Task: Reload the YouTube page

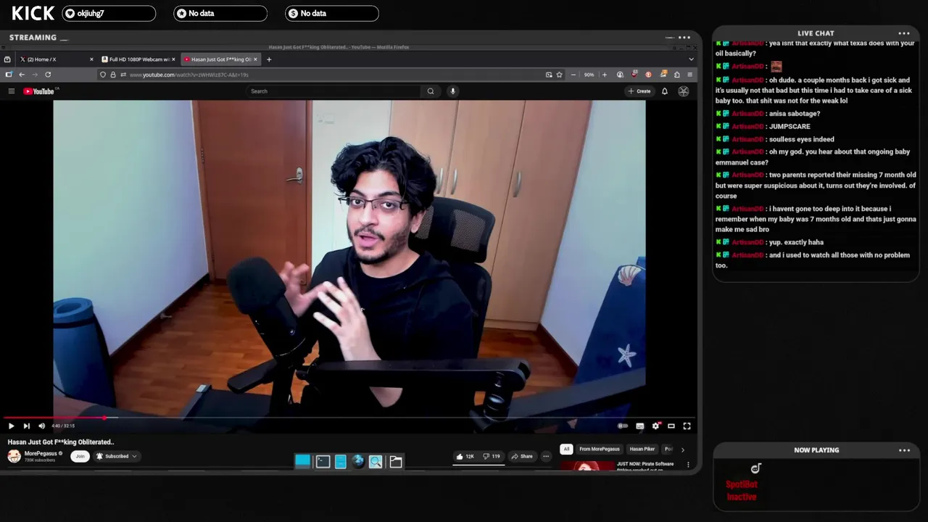Action: 48,75
